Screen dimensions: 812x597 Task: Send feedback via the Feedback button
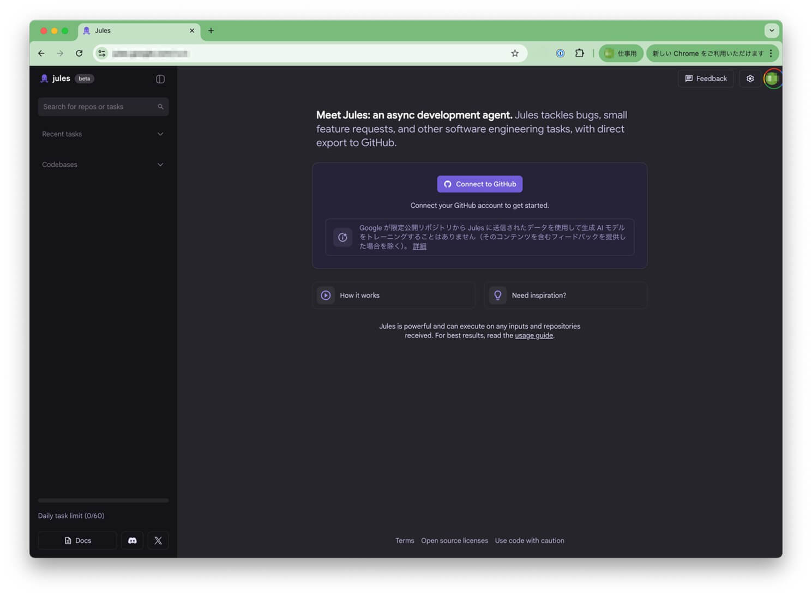(706, 79)
